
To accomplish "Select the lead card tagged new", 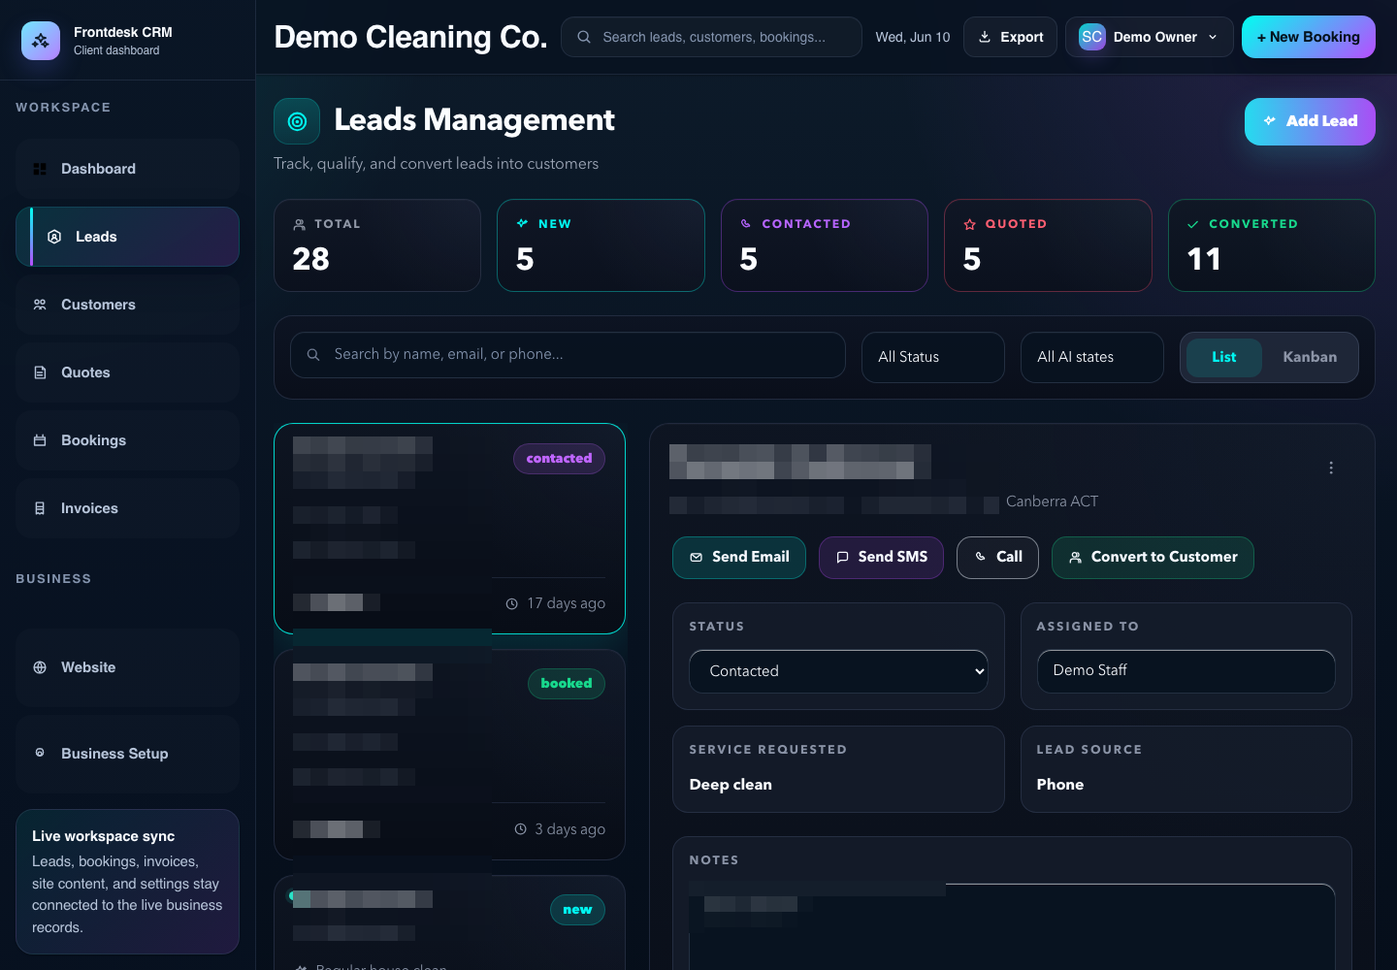I will pos(449,922).
